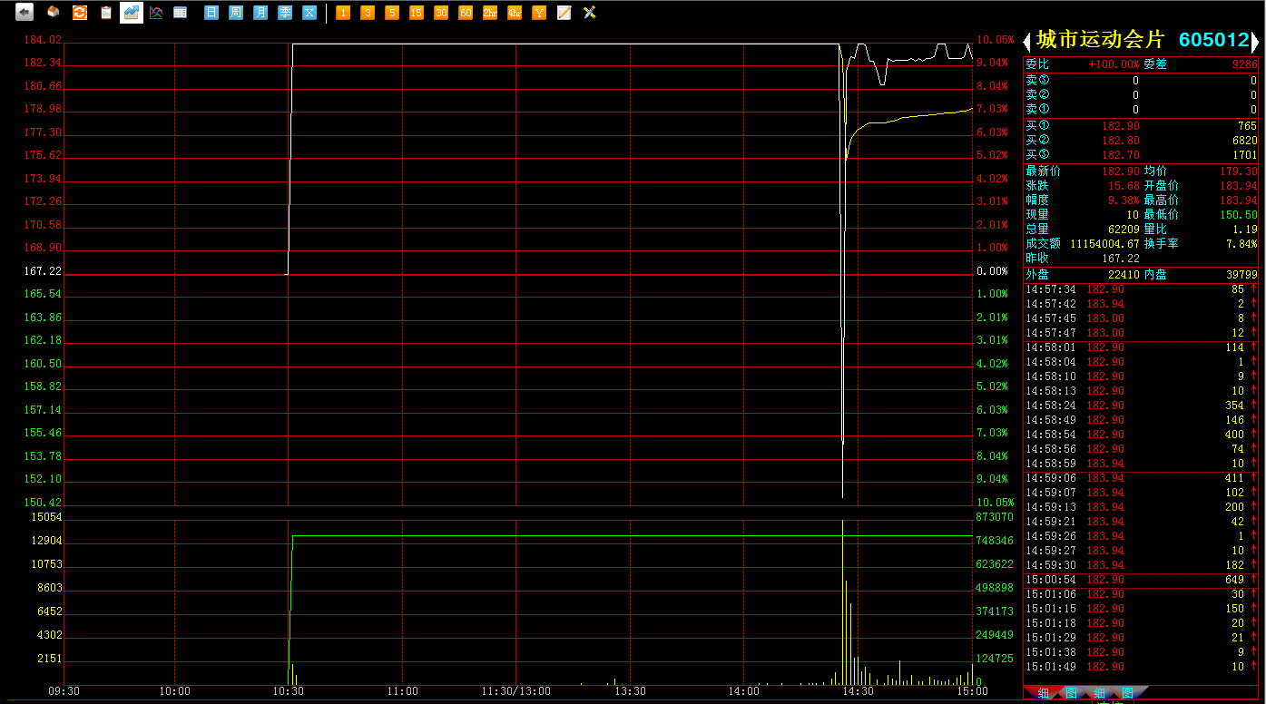Image resolution: width=1266 pixels, height=704 pixels.
Task: Click the 11:30/13:00 time axis label
Action: click(x=515, y=691)
